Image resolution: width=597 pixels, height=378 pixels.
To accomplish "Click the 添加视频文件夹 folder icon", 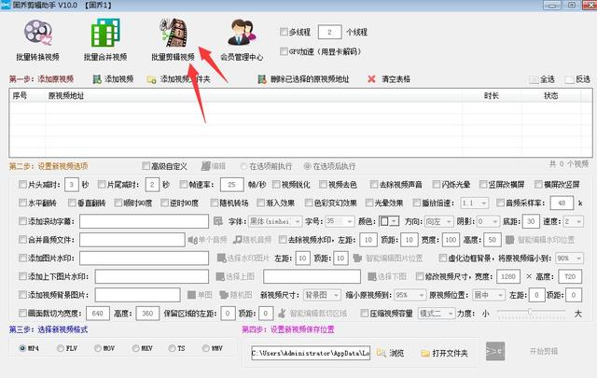I will coord(151,79).
